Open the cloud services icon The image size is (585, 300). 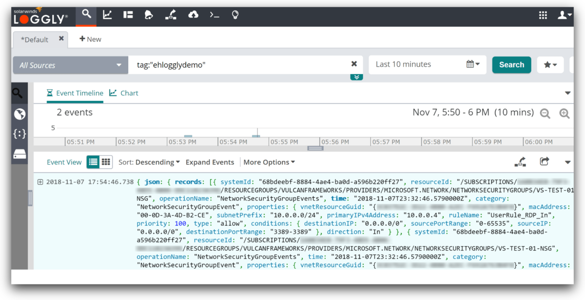(x=193, y=15)
